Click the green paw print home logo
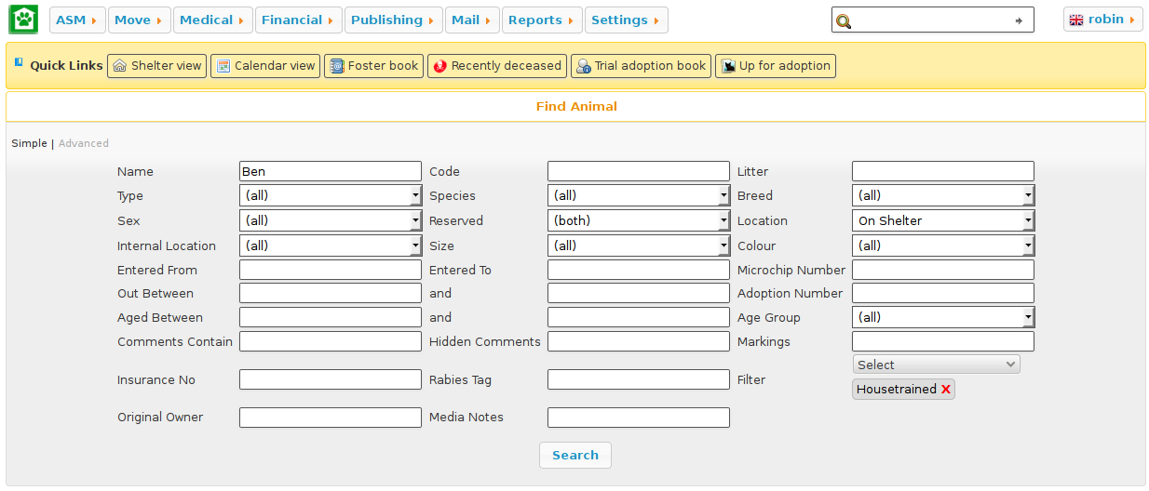The image size is (1149, 491). [23, 20]
